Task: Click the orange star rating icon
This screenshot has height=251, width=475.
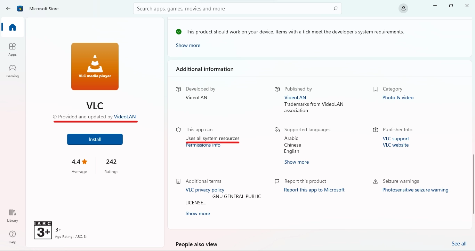Action: click(x=85, y=162)
